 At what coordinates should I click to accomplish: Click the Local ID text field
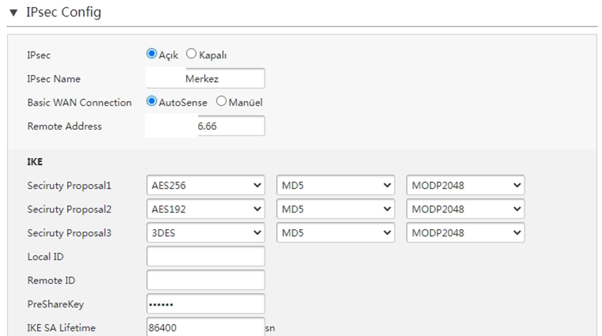pyautogui.click(x=205, y=256)
